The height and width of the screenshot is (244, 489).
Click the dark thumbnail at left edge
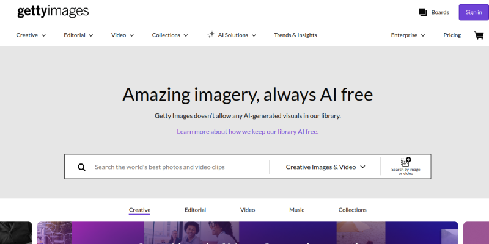coord(16,233)
